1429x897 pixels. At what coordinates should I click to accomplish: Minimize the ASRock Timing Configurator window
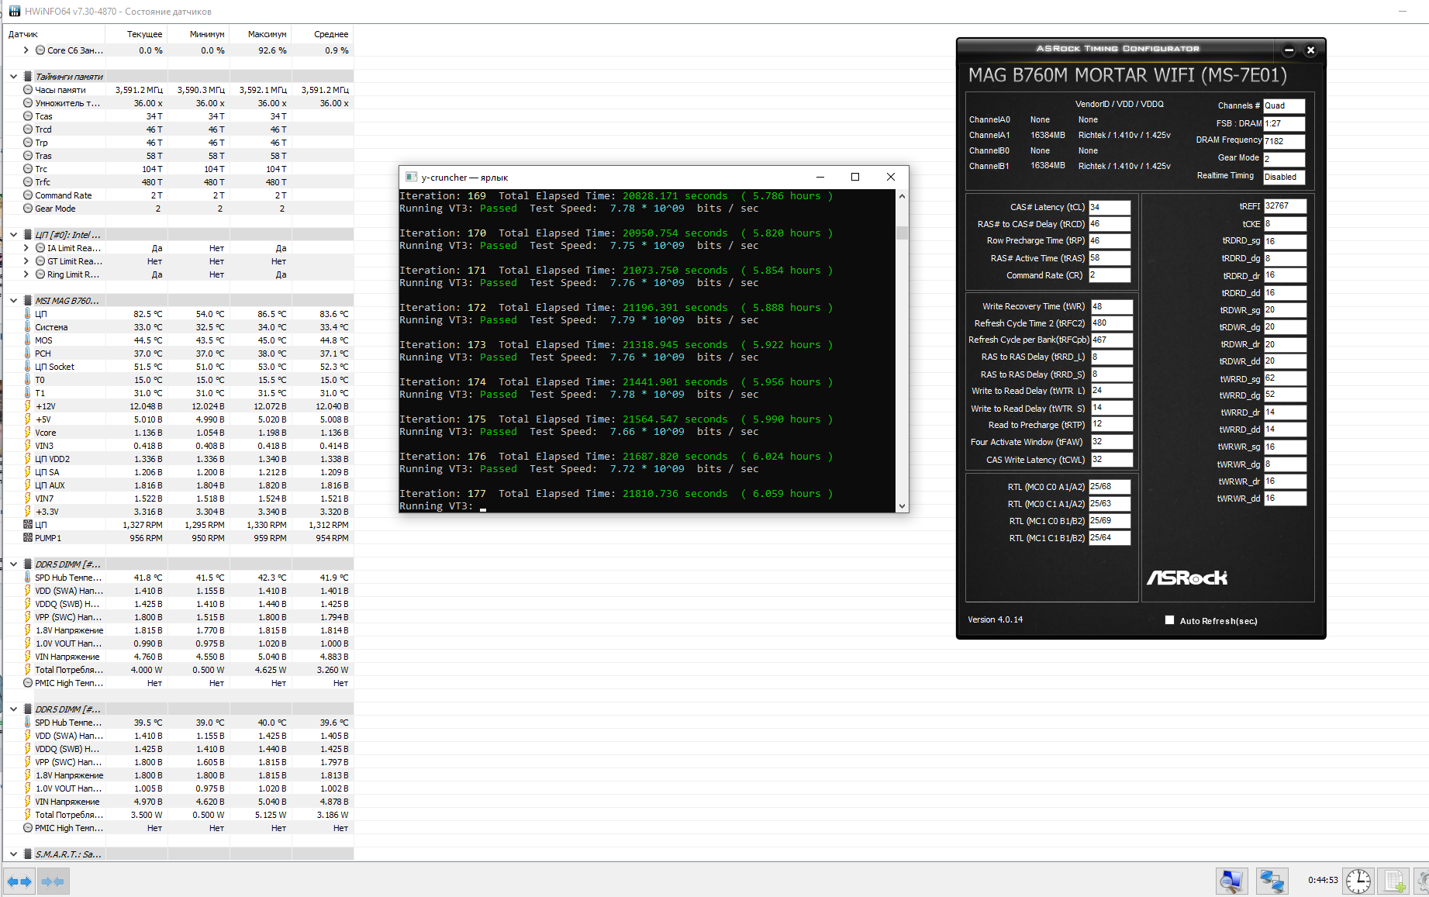[x=1289, y=50]
